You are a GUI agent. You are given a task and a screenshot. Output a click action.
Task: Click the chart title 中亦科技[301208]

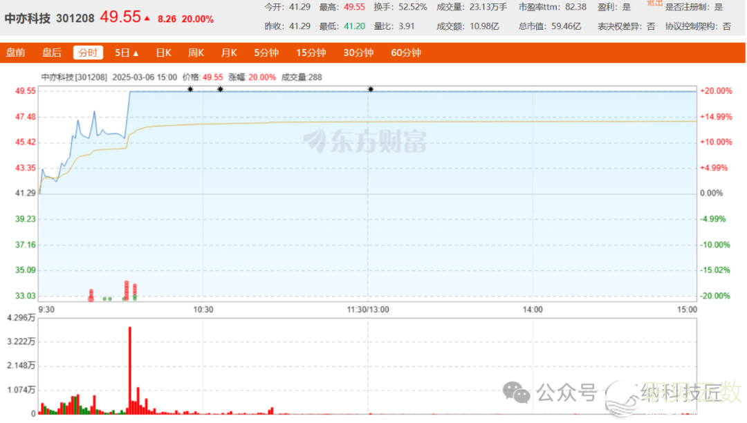click(74, 77)
